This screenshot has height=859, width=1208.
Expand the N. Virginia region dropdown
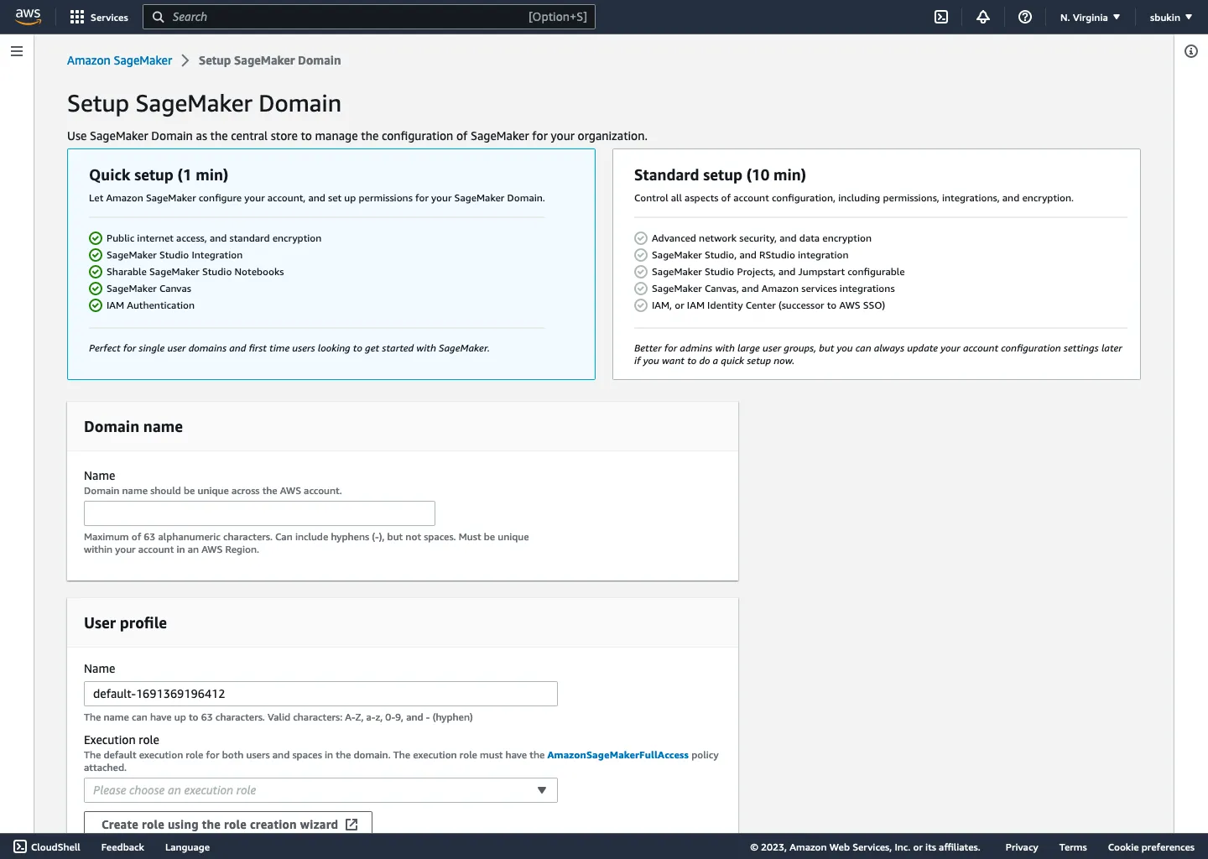(1090, 17)
